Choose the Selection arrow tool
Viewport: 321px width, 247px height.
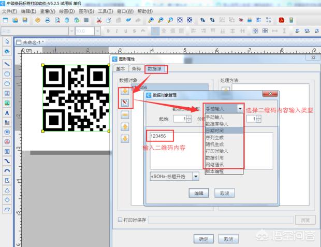click(7, 42)
